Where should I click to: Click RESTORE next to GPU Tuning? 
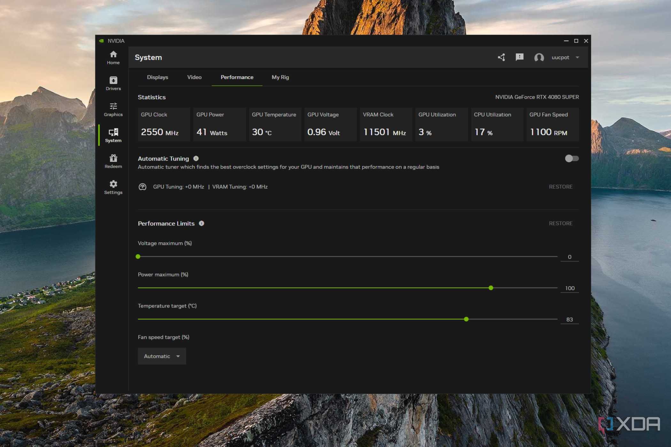[x=560, y=187]
